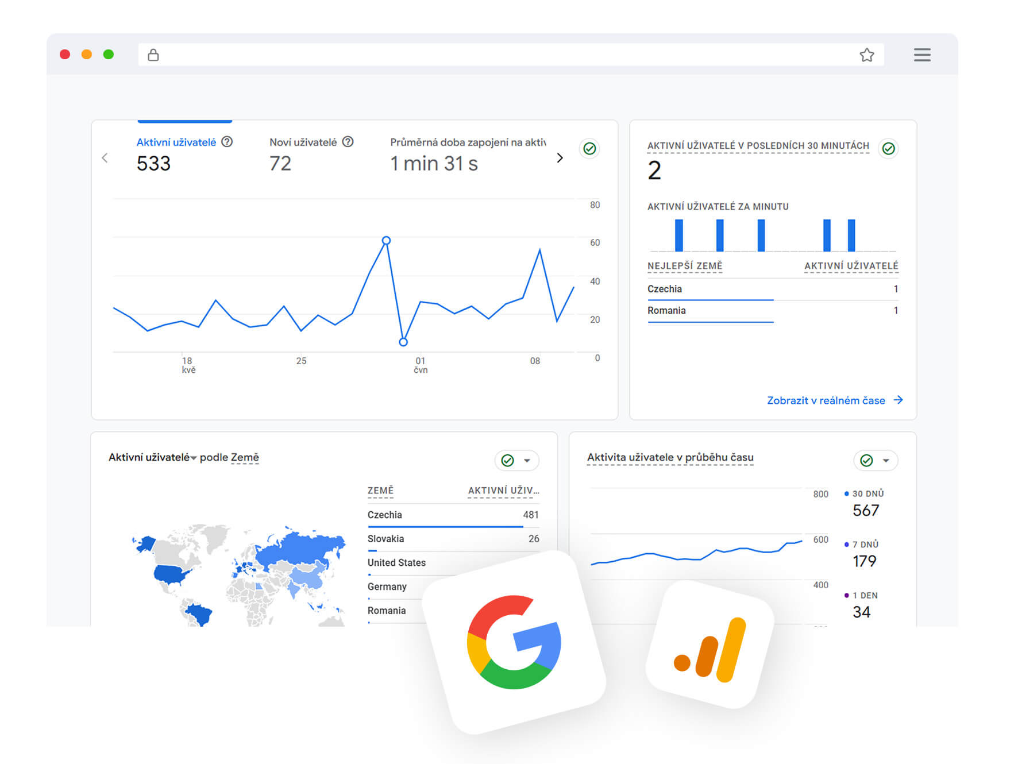Image resolution: width=1018 pixels, height=764 pixels.
Task: Click the green window dot
Action: [x=109, y=55]
